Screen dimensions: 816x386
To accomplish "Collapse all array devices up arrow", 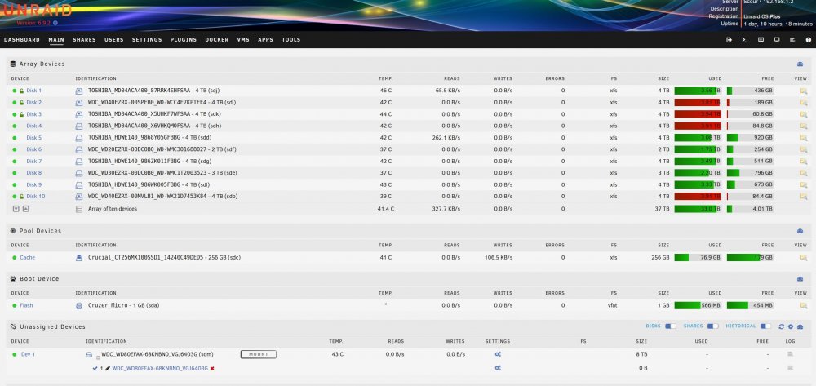I will click(x=25, y=209).
